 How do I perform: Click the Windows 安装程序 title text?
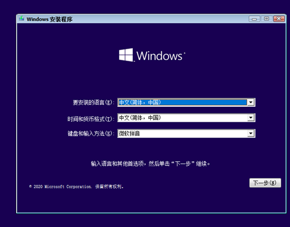(49, 19)
